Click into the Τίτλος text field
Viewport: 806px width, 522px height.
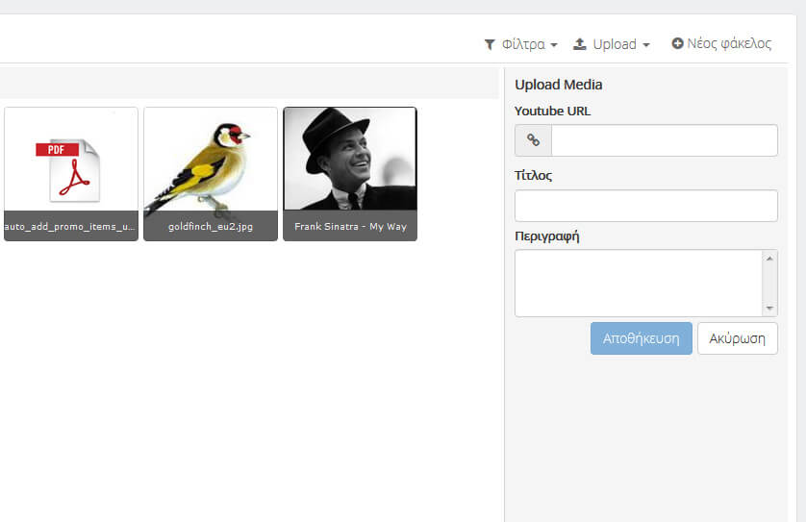(645, 206)
